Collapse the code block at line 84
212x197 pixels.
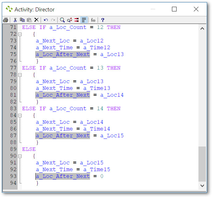pyautogui.click(x=20, y=115)
